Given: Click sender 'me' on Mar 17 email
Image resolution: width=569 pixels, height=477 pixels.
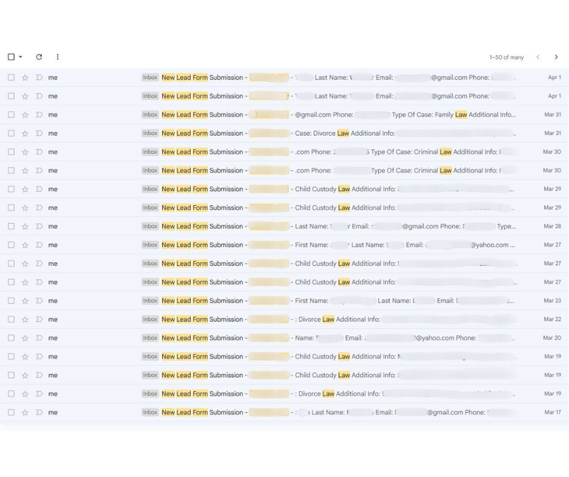Looking at the screenshot, I should click(x=53, y=413).
